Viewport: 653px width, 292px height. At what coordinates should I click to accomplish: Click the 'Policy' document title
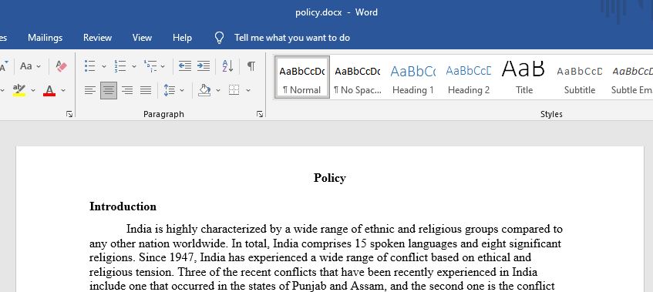pyautogui.click(x=330, y=178)
